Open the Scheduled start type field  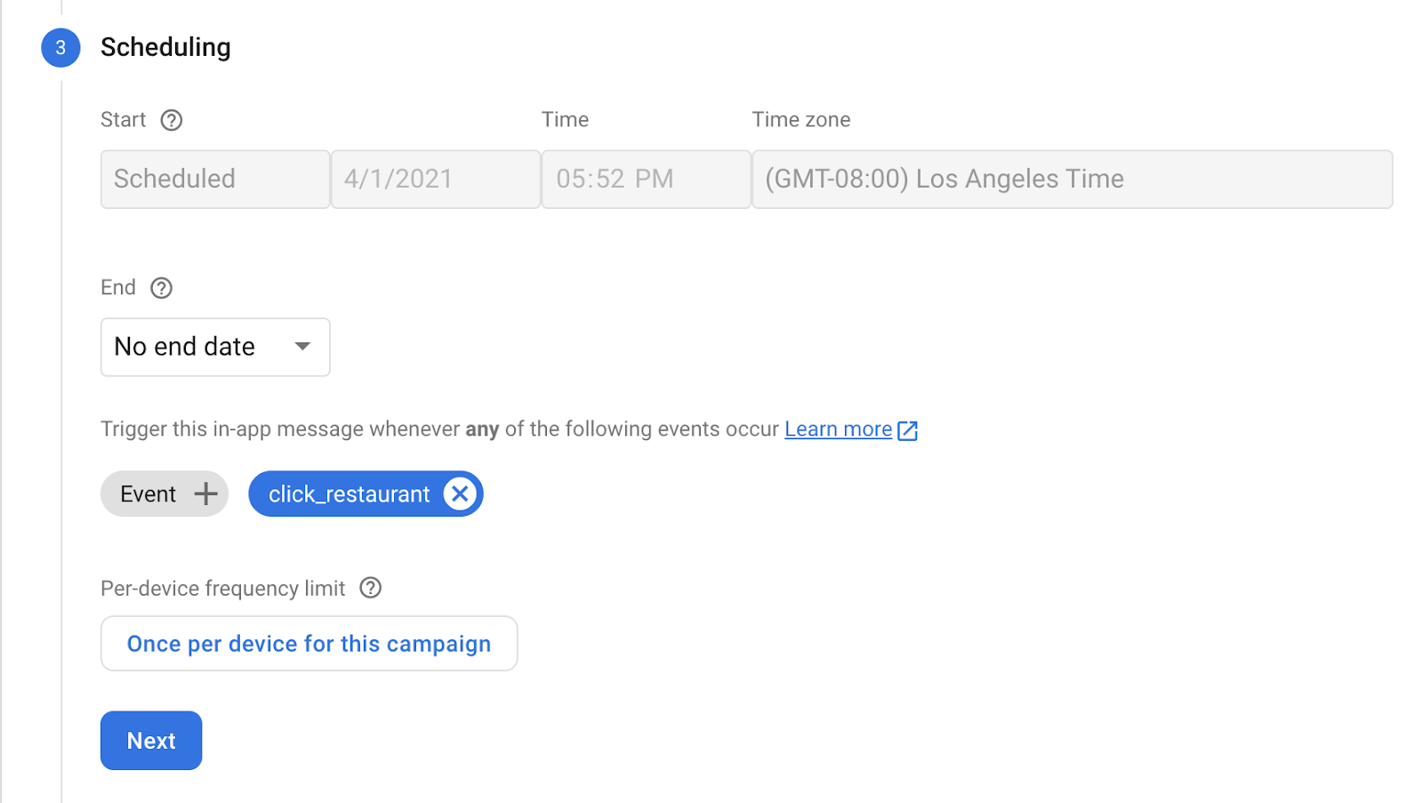214,180
